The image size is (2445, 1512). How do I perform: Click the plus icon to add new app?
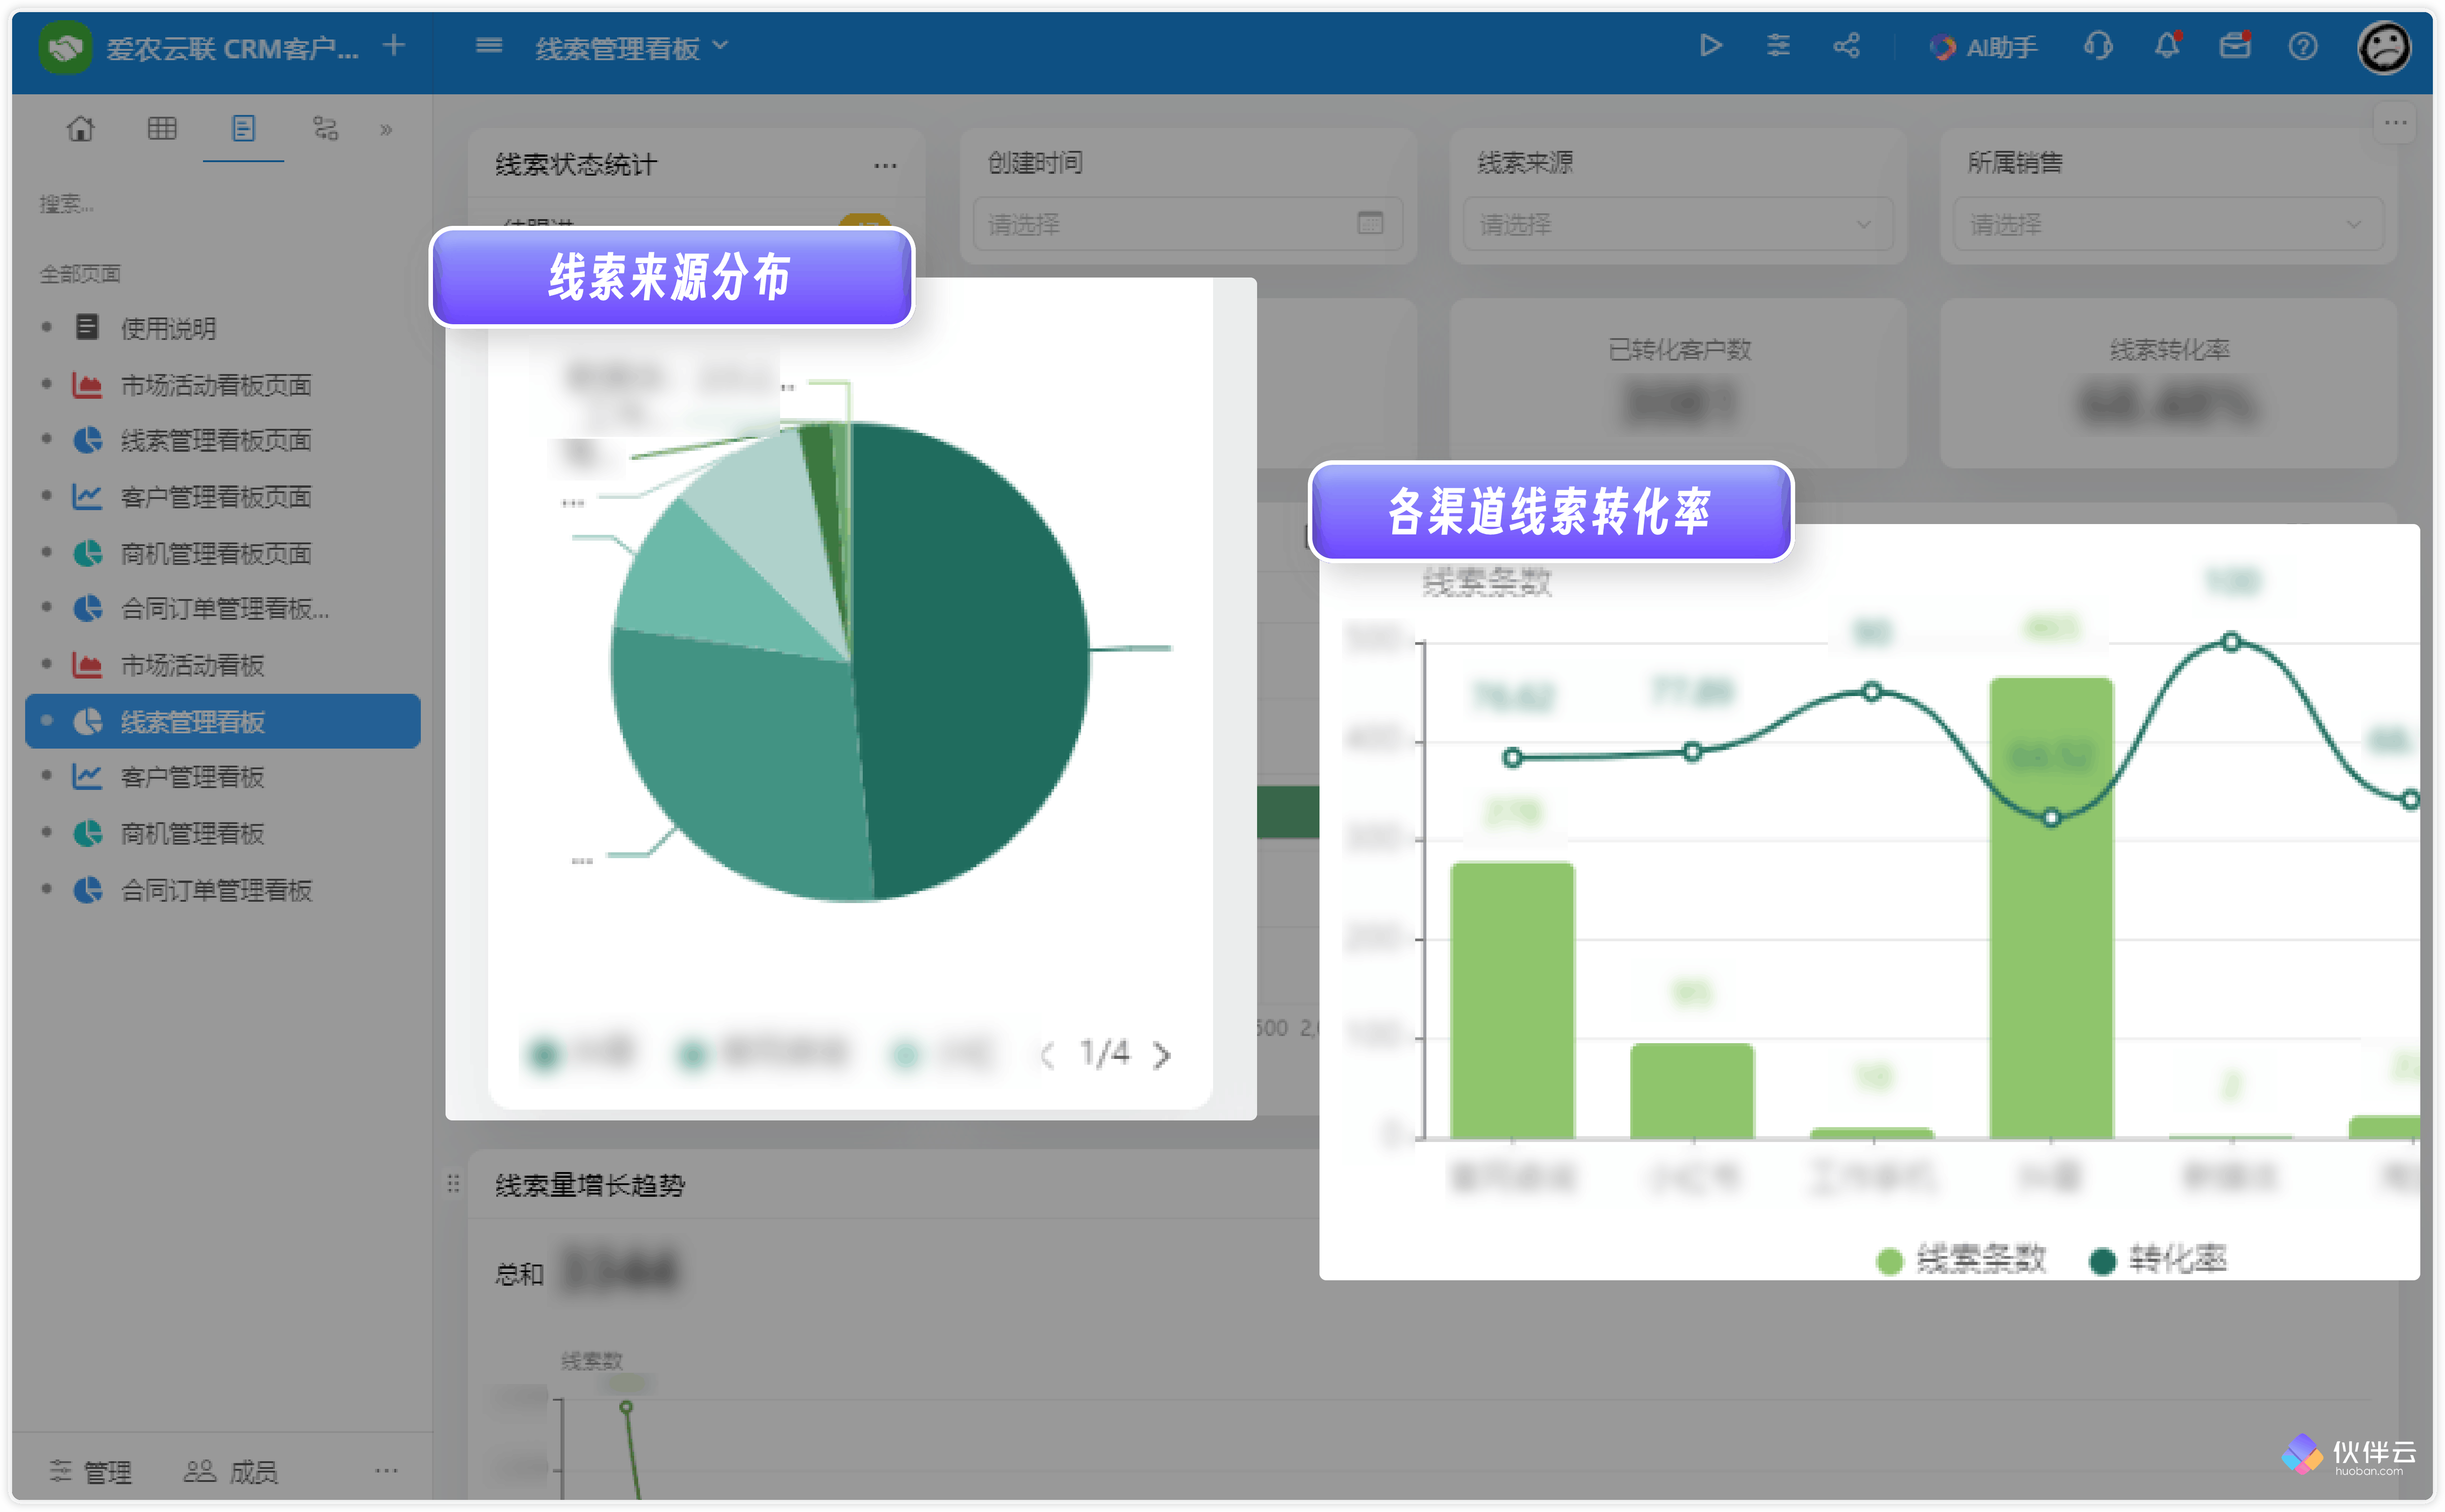click(394, 46)
